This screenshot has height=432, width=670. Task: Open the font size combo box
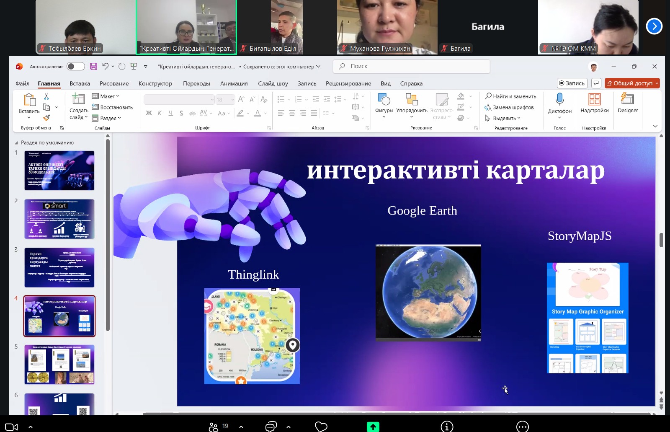click(225, 99)
